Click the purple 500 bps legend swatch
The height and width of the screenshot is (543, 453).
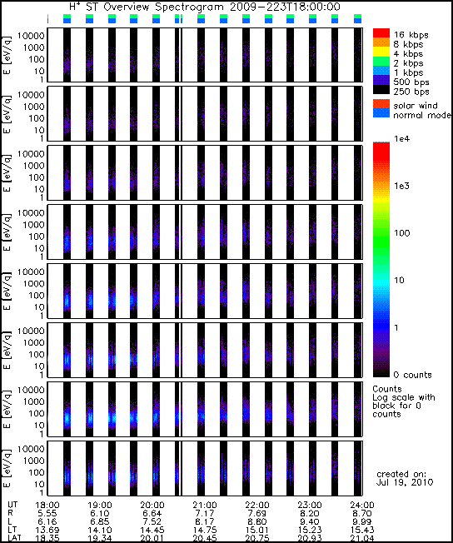[x=381, y=80]
